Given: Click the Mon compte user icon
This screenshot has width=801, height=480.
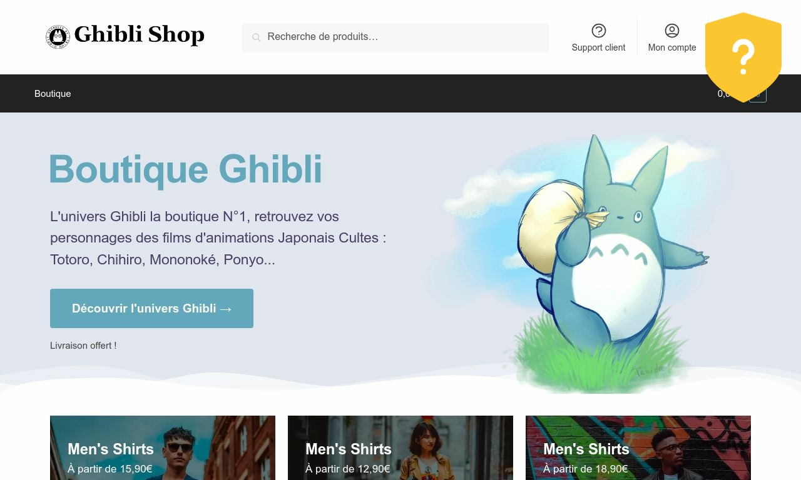Looking at the screenshot, I should point(672,31).
